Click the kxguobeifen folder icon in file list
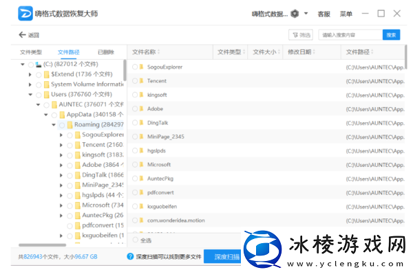Image resolution: width=413 pixels, height=272 pixels. pyautogui.click(x=141, y=206)
